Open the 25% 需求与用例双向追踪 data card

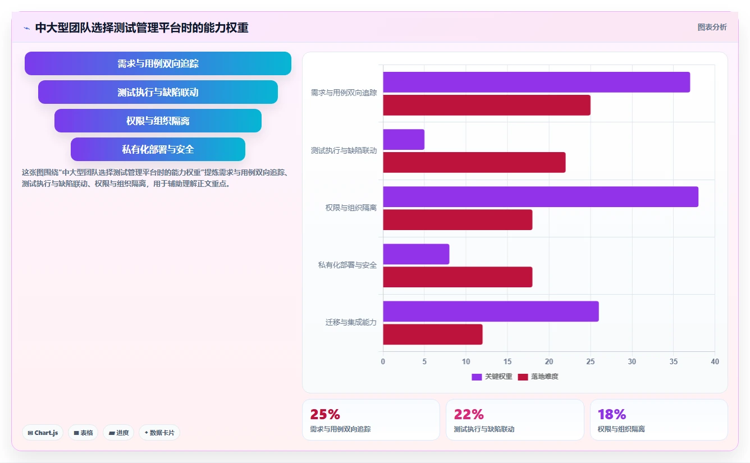click(x=371, y=420)
